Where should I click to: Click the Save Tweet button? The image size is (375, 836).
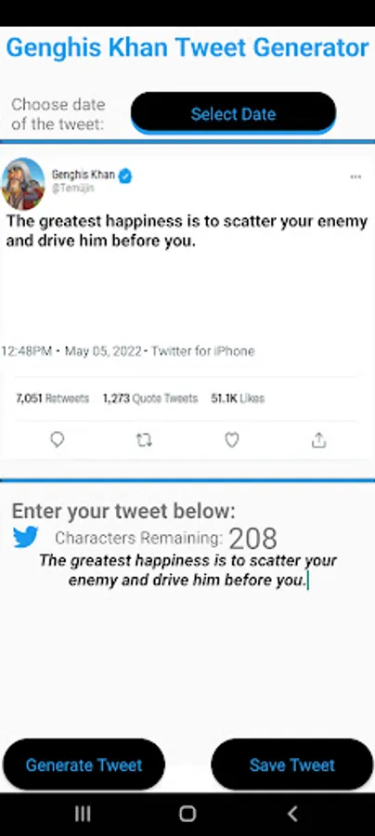291,765
